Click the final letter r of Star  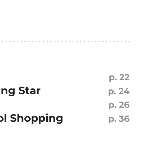click(x=38, y=92)
